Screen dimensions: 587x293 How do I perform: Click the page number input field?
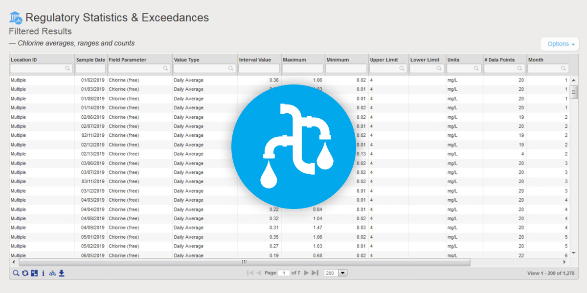pyautogui.click(x=284, y=273)
